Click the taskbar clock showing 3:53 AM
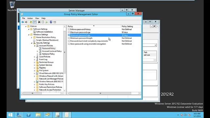 (197, 115)
